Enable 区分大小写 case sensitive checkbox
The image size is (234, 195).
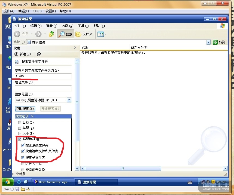click(23, 164)
